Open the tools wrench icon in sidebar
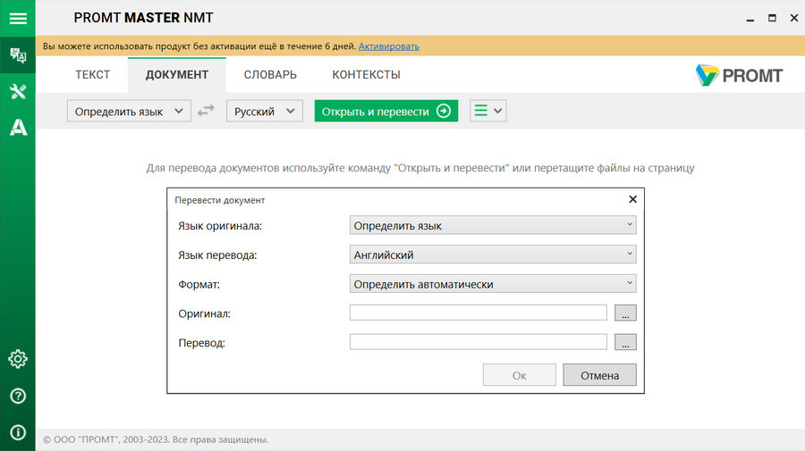This screenshot has width=805, height=451. click(18, 91)
